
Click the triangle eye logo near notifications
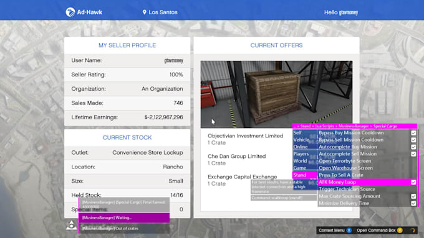point(71,225)
